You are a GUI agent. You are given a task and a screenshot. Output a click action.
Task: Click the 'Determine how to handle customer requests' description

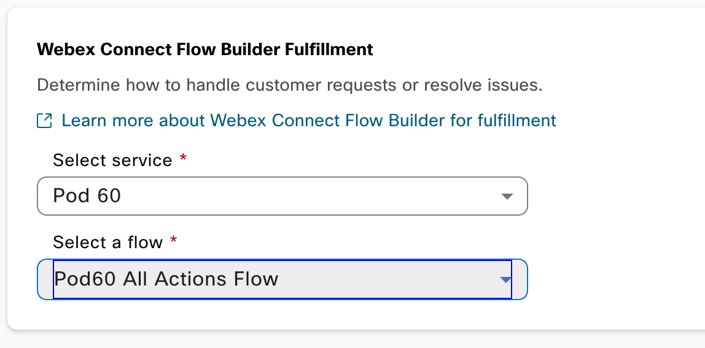point(289,85)
